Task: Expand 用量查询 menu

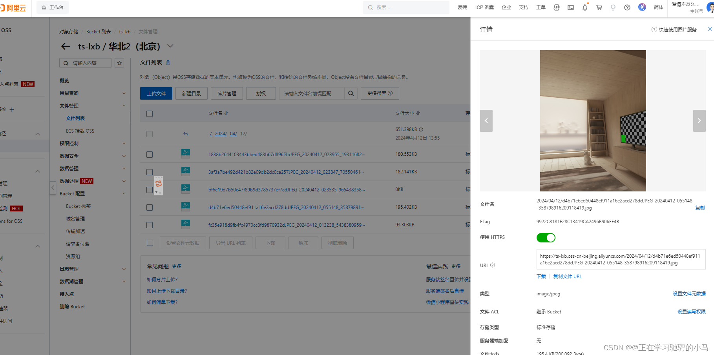Action: tap(124, 93)
